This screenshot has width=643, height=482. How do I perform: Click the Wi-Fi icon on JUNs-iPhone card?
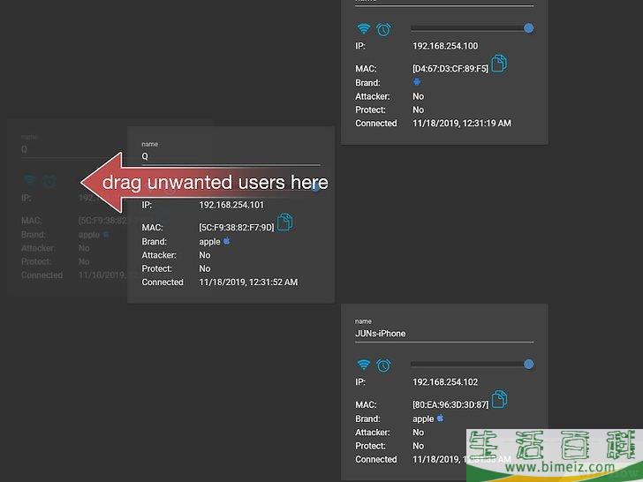coord(363,365)
